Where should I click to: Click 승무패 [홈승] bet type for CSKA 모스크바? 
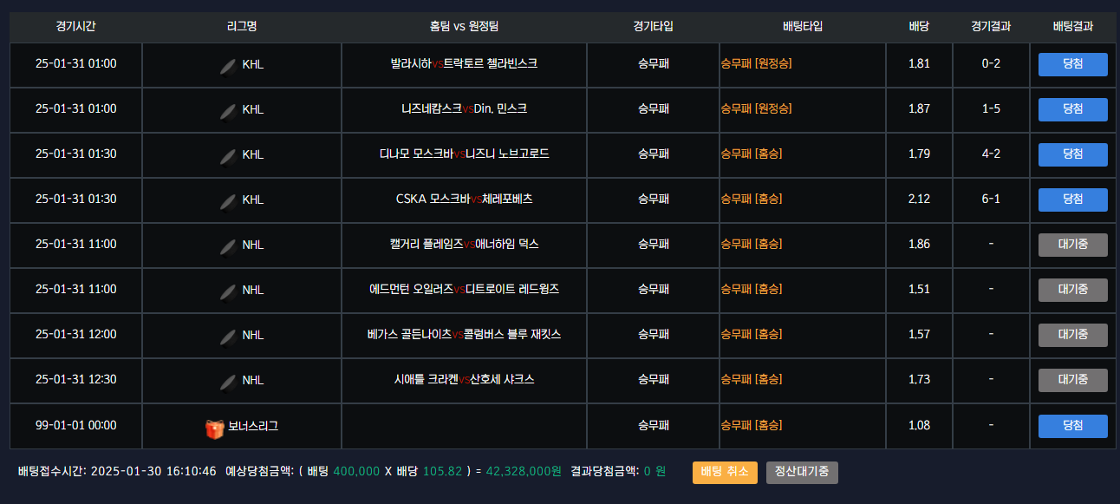[751, 199]
